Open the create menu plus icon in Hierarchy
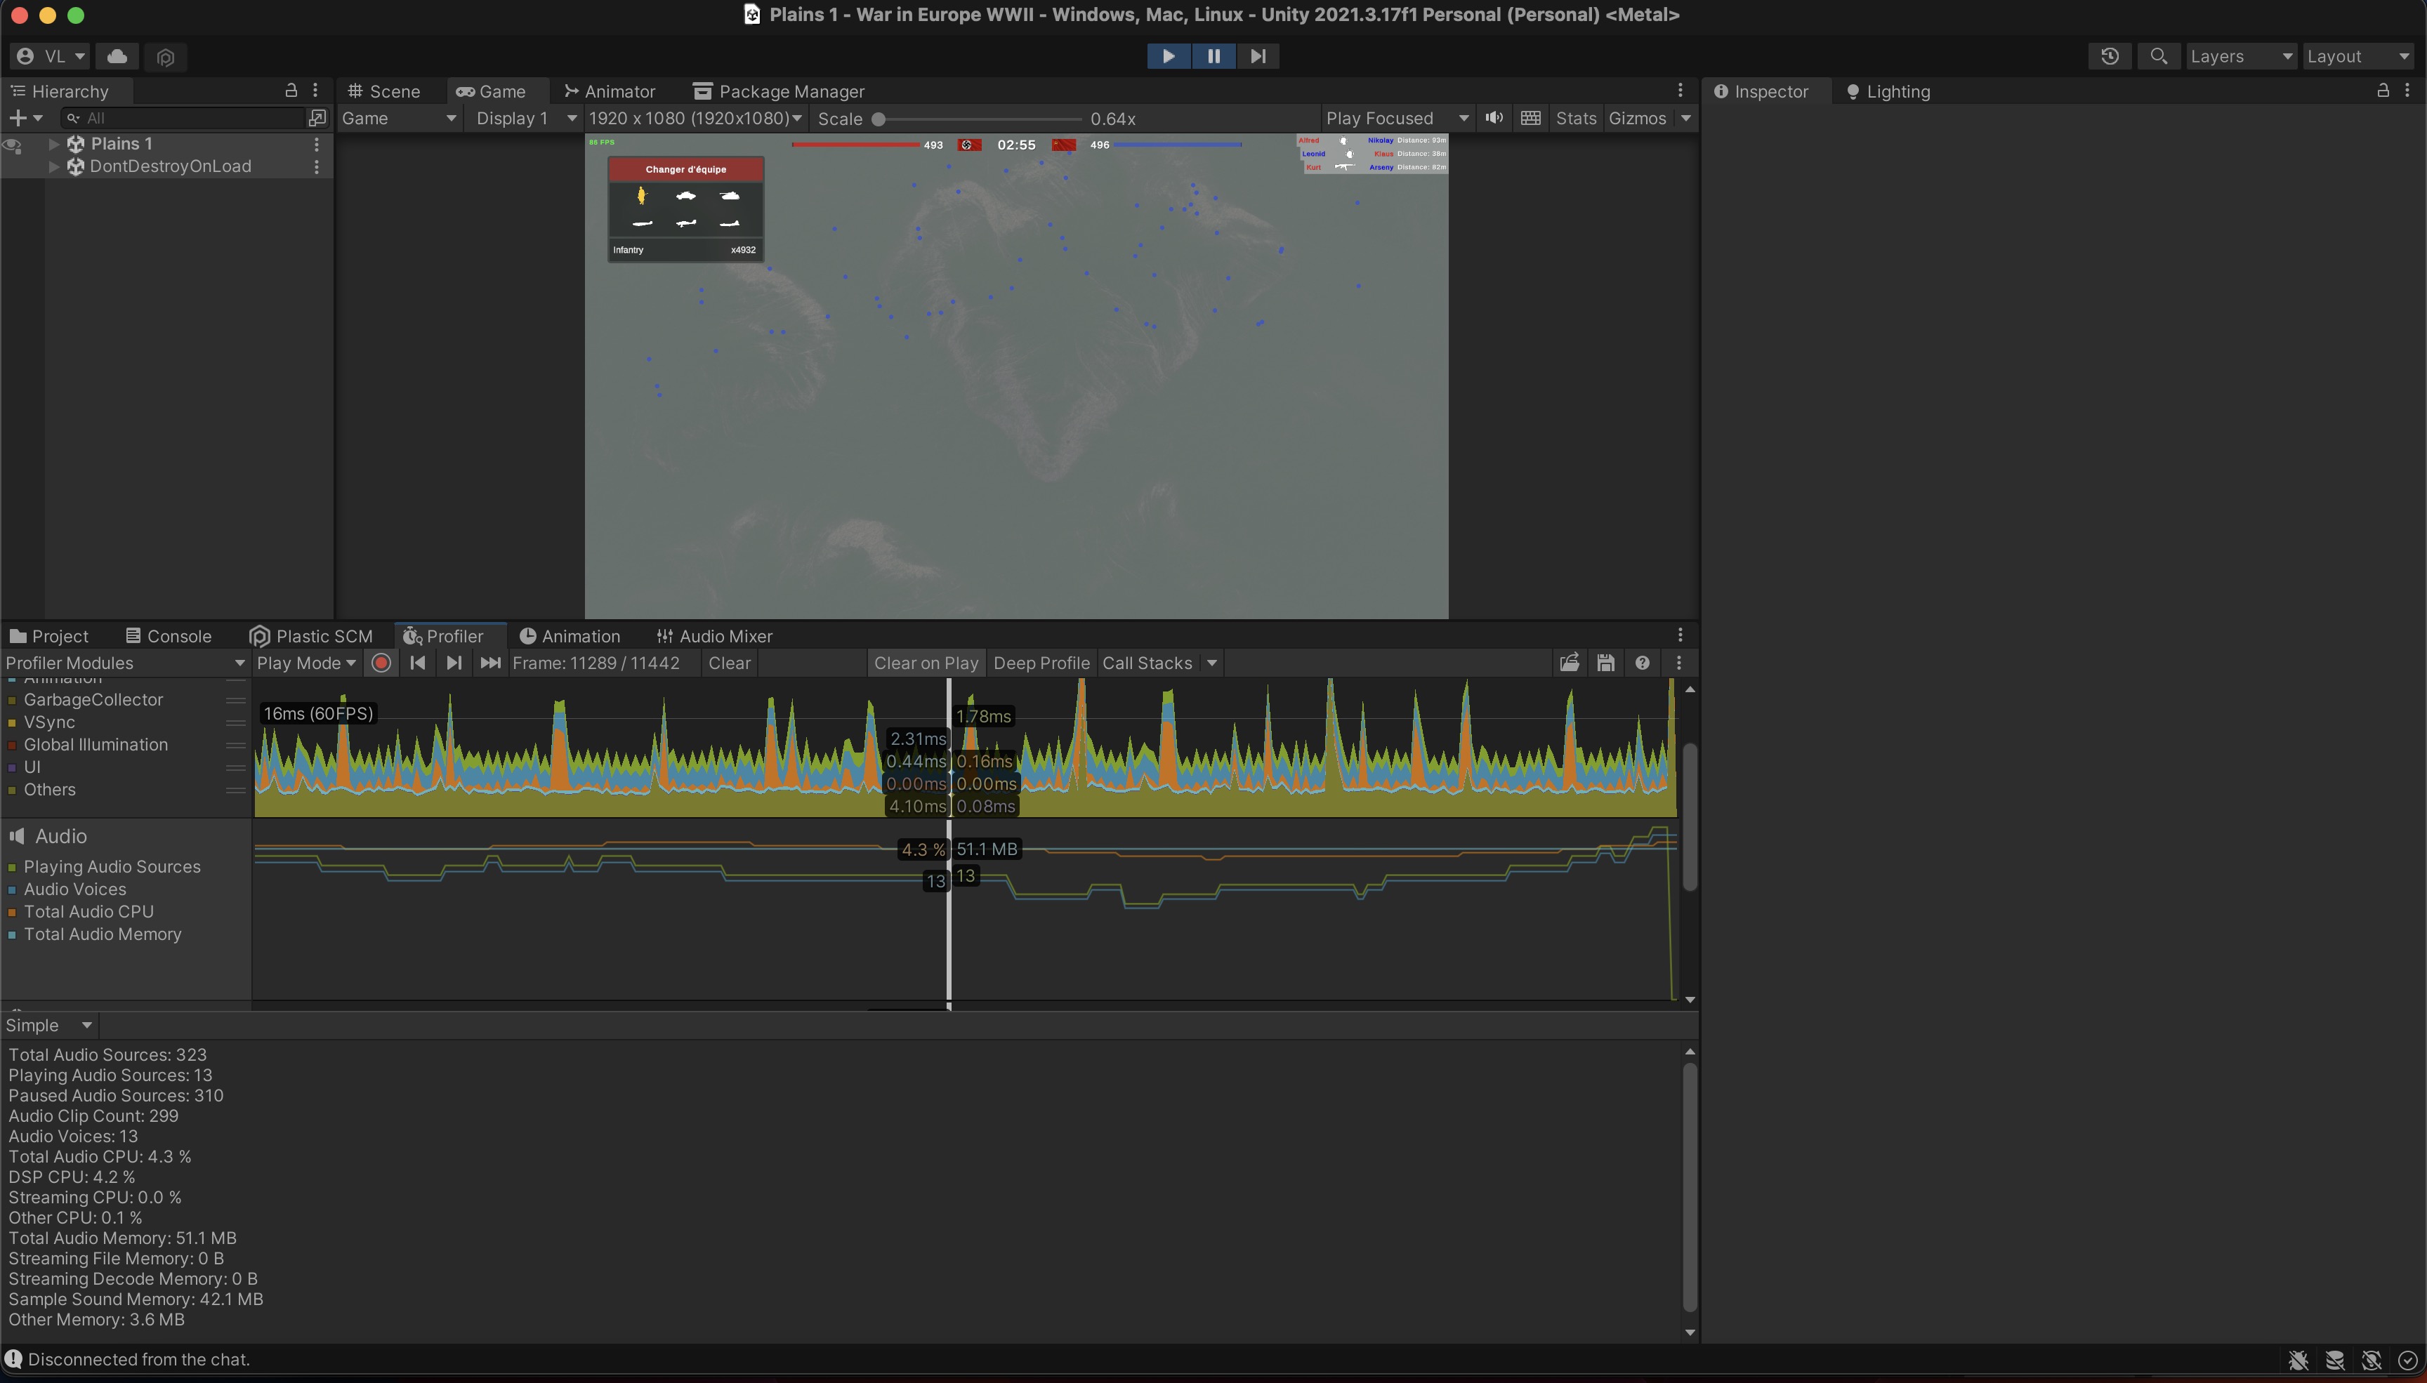Viewport: 2427px width, 1383px height. tap(19, 118)
